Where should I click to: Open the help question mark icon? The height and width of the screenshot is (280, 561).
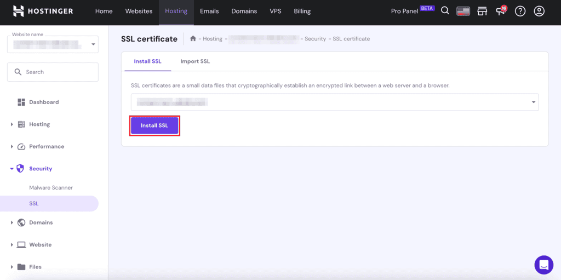coord(520,11)
